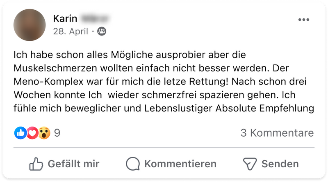This screenshot has height=182, width=328.
Task: Click the thumbs-up icon beside Gefällt mir
Action: pos(36,164)
